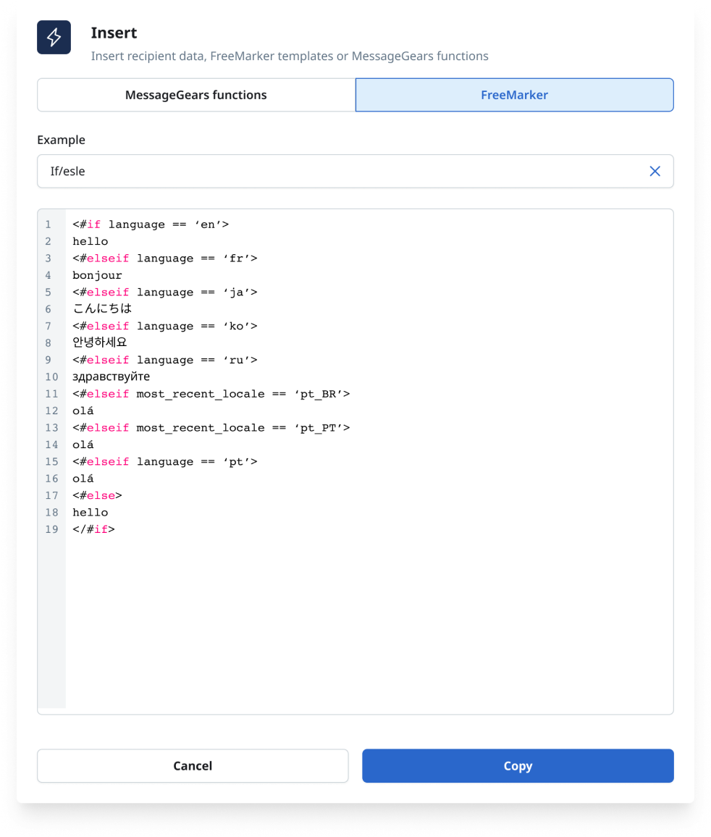The width and height of the screenshot is (711, 837).
Task: Click line with language == 'fr'
Action: tap(165, 258)
